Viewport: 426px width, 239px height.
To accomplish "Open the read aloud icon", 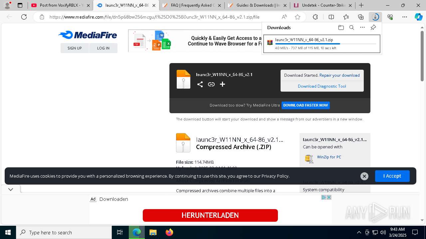I will (284, 17).
